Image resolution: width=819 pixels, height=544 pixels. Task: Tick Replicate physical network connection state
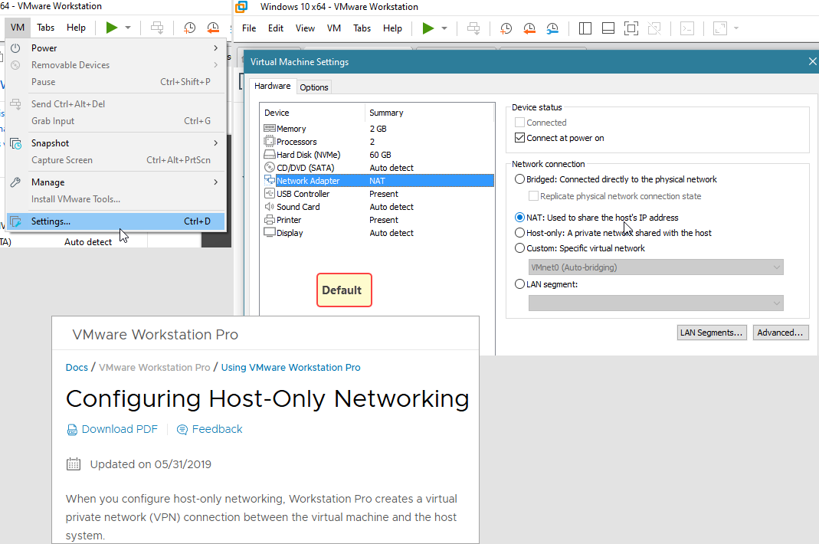click(x=533, y=196)
